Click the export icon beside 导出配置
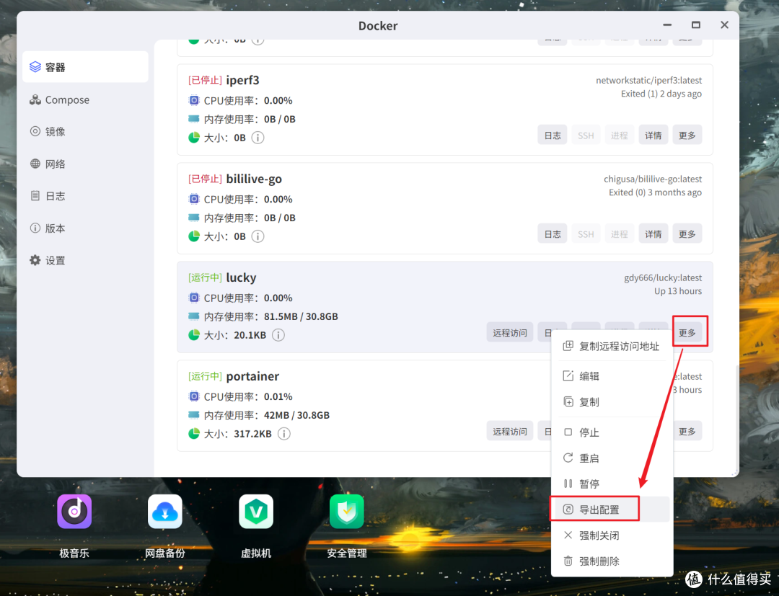The width and height of the screenshot is (779, 596). click(568, 509)
